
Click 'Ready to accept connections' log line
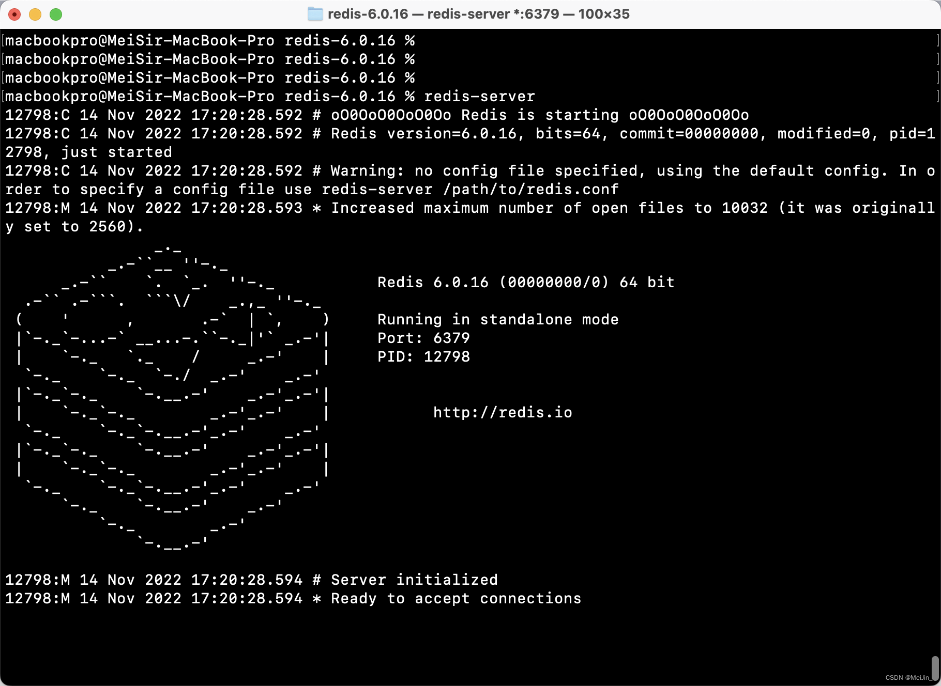tap(293, 599)
